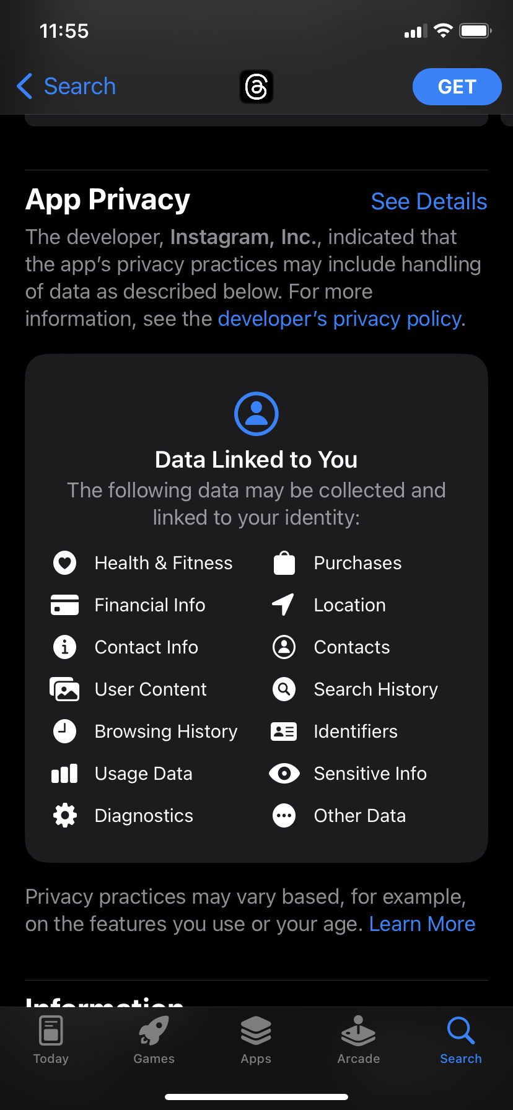Open the Games tab

154,1039
